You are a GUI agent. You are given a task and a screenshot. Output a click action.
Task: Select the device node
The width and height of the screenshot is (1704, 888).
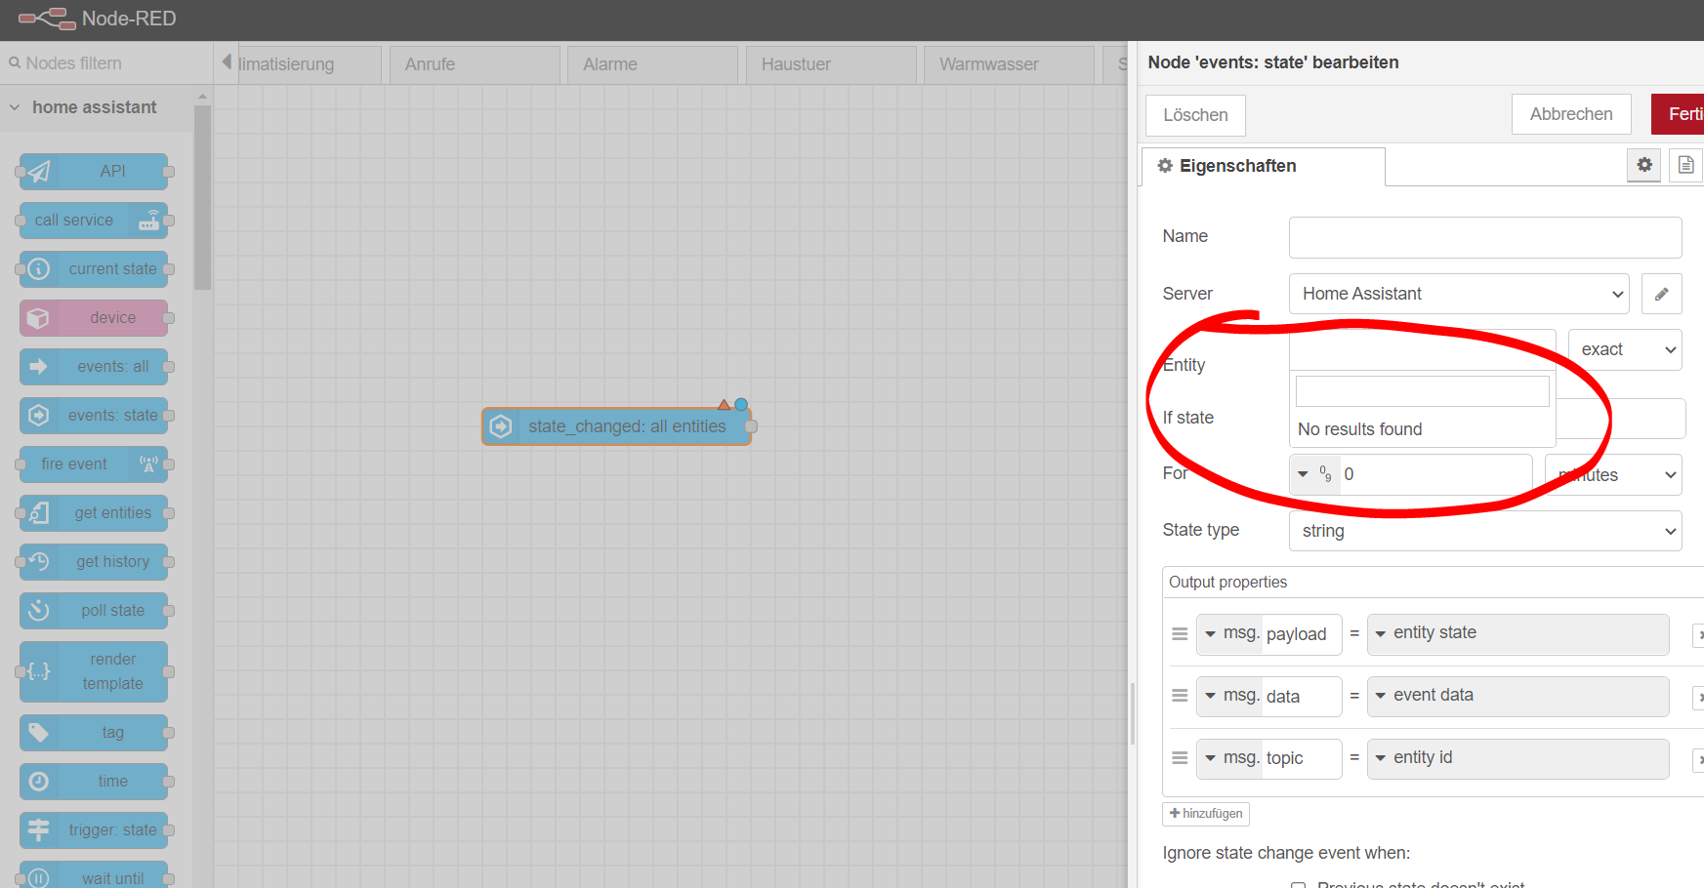point(93,317)
